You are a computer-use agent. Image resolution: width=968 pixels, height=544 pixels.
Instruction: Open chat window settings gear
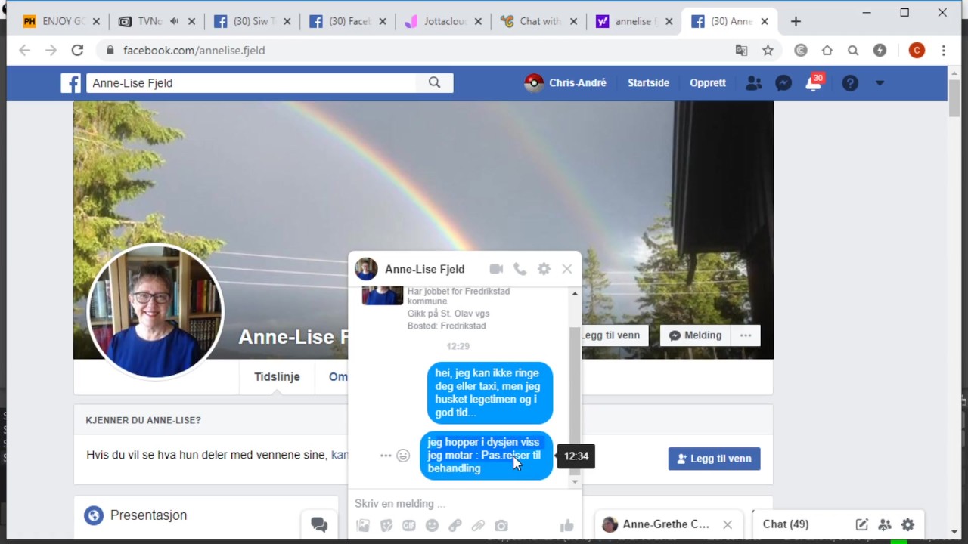(544, 269)
